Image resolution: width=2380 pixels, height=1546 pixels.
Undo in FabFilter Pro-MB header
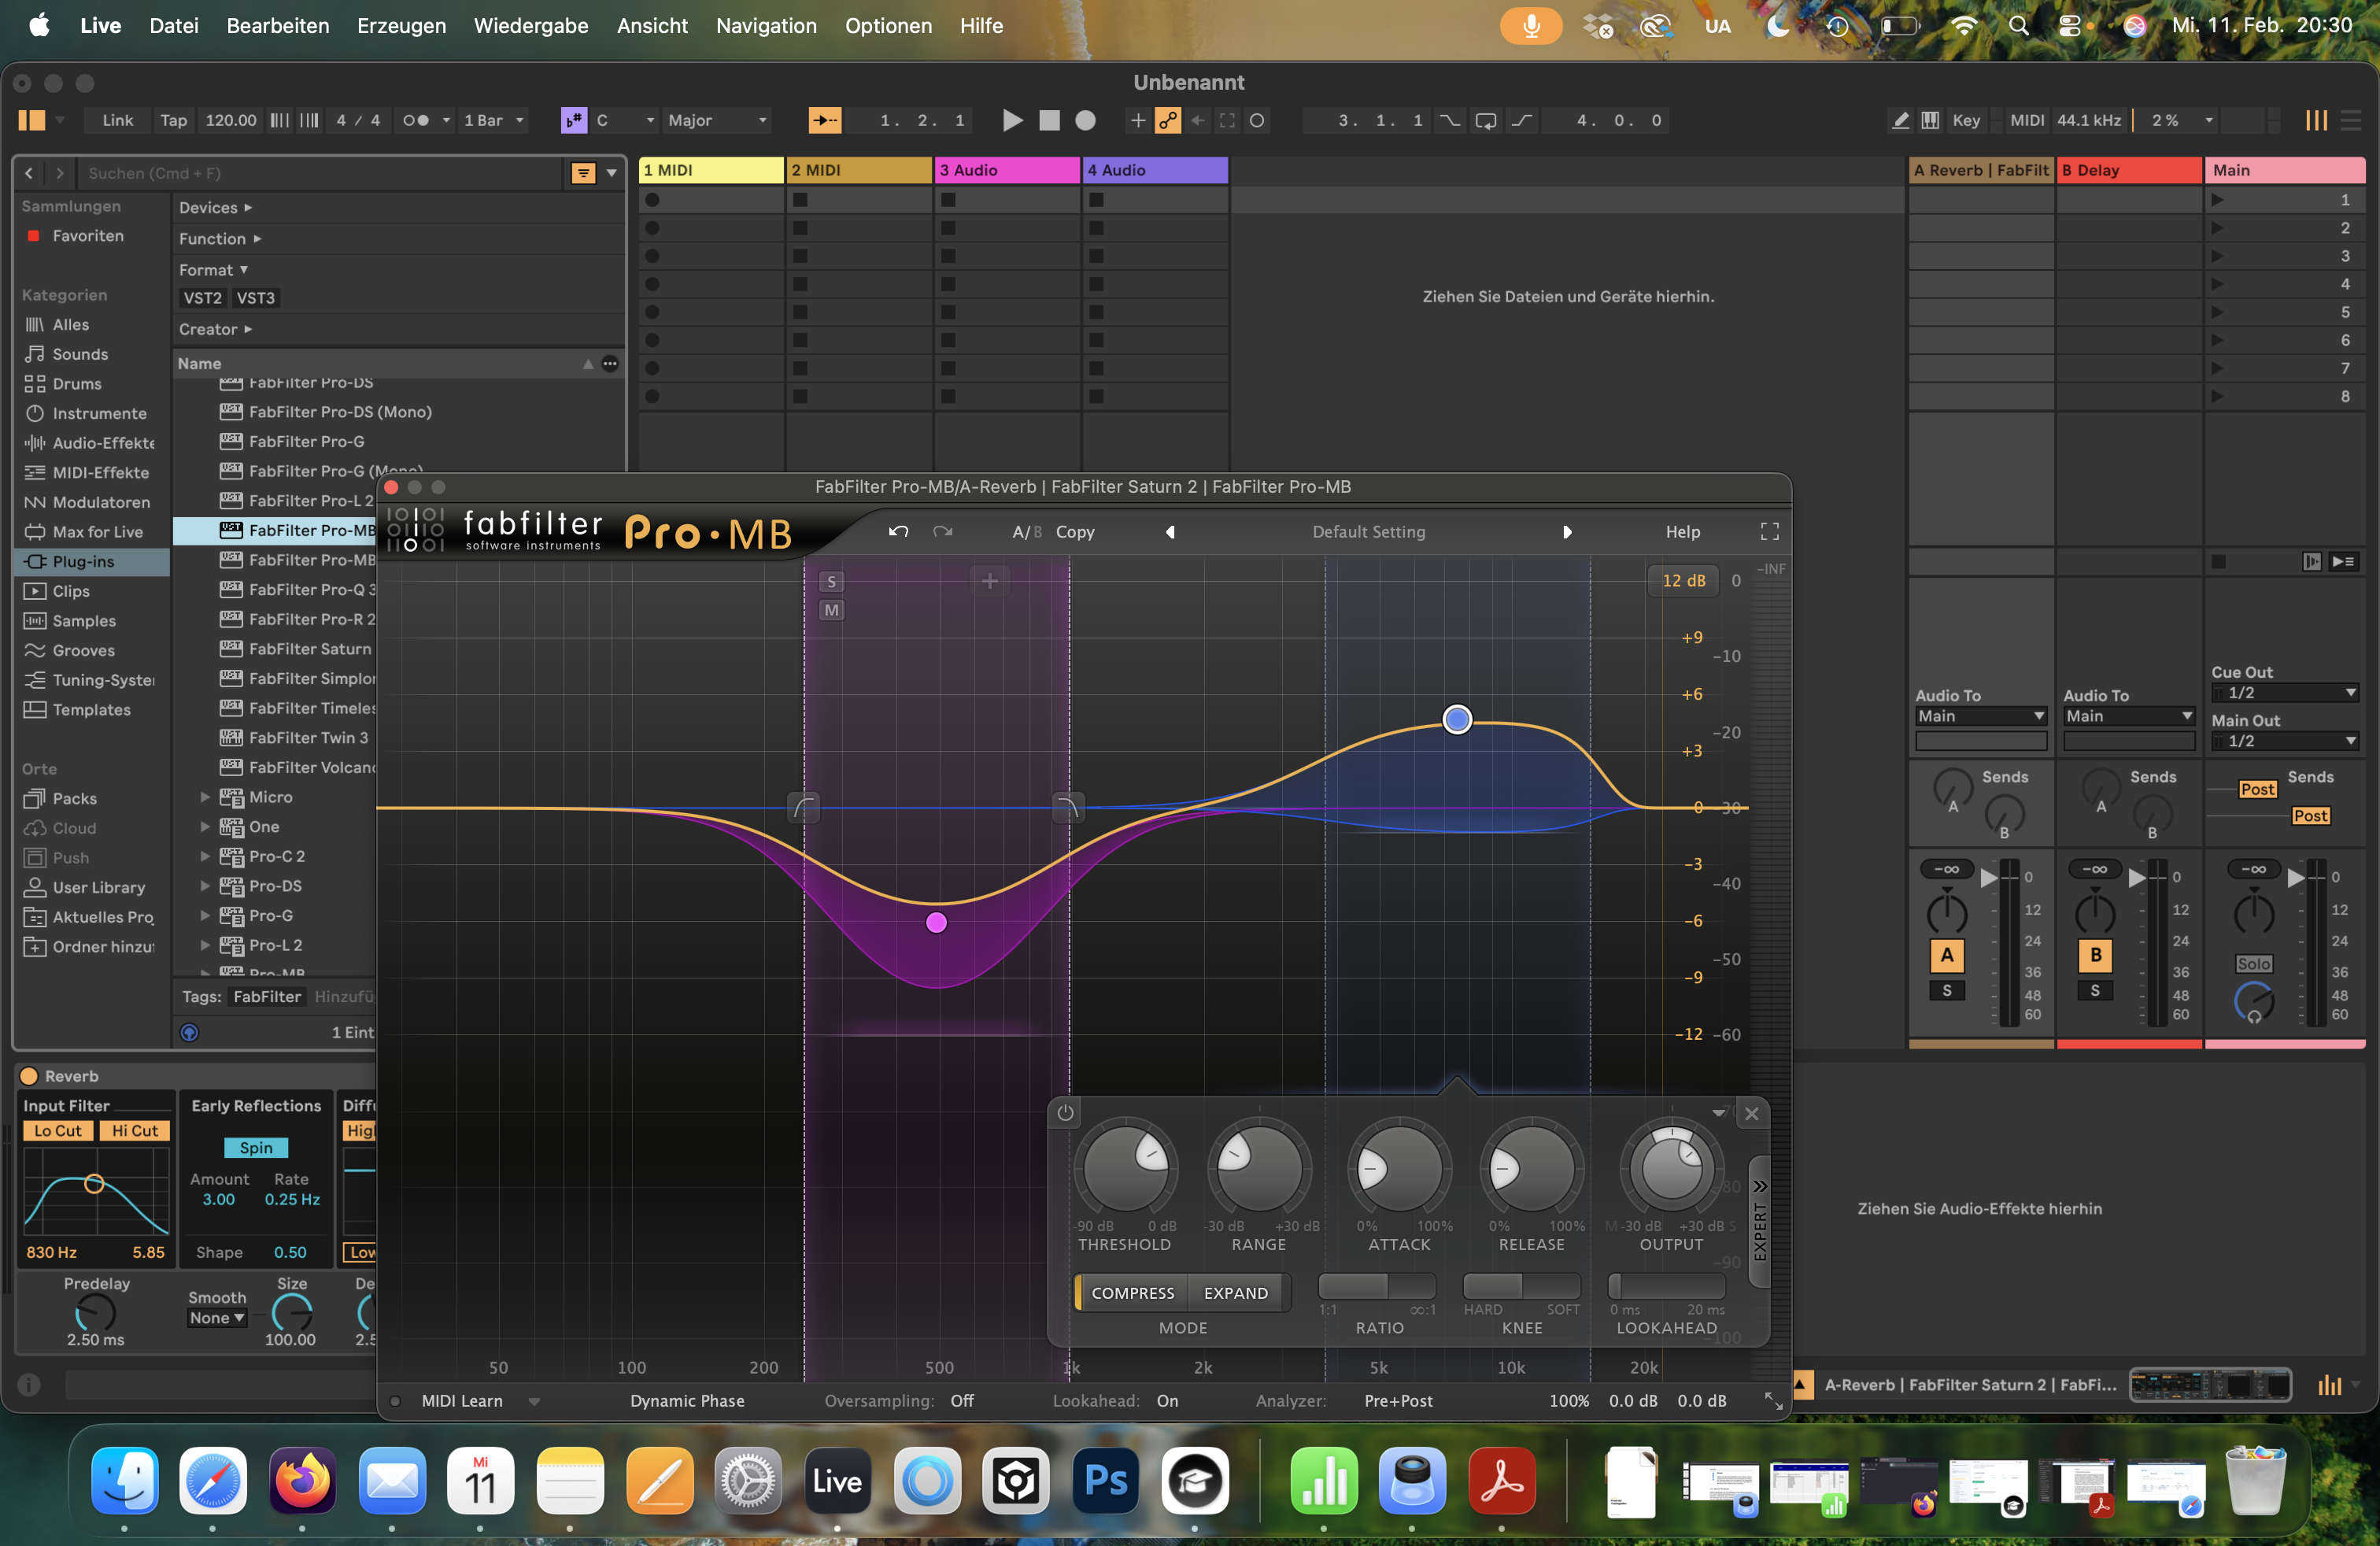[x=899, y=531]
